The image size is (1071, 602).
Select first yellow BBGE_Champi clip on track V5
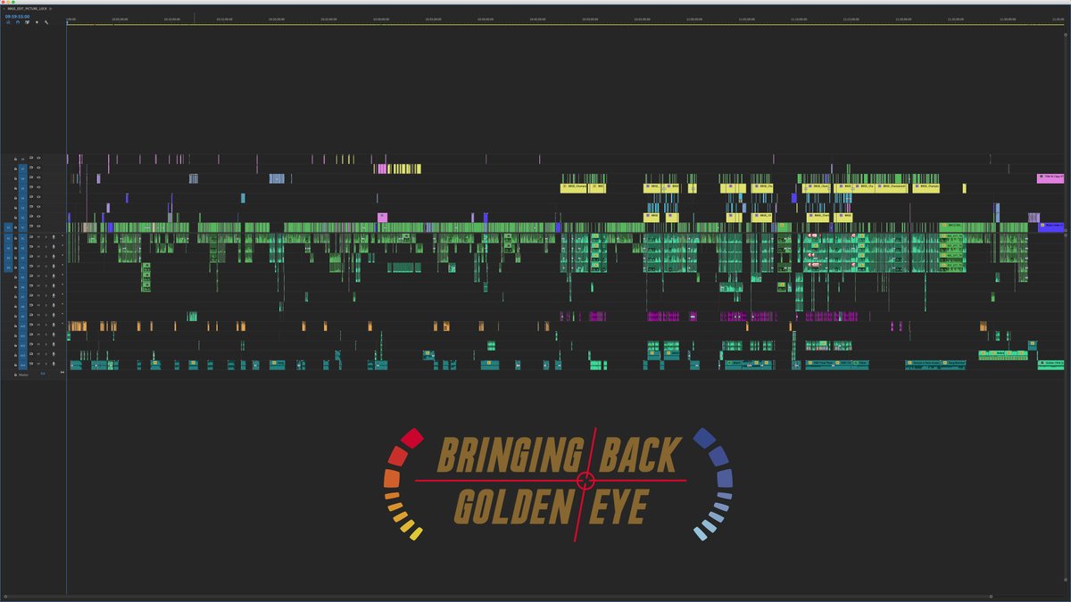(573, 187)
